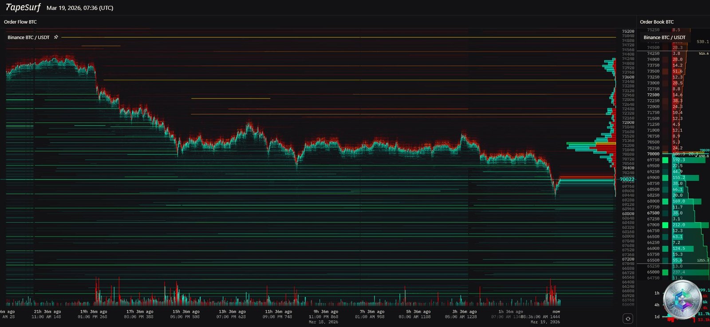
Task: Click the '7h 36m ago' time axis label
Action: pyautogui.click(x=372, y=311)
